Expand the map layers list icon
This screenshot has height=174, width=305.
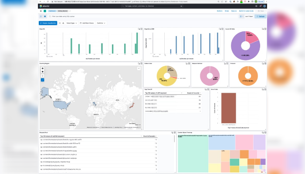click(x=139, y=68)
